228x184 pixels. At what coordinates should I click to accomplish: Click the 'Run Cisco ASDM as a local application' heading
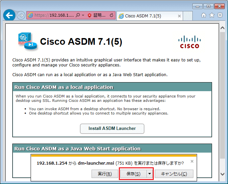pos(64,87)
